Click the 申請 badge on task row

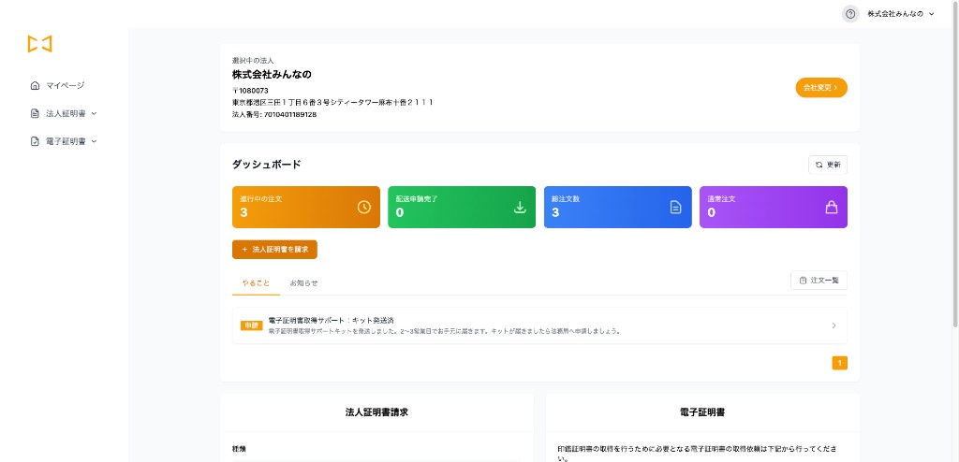coord(252,325)
